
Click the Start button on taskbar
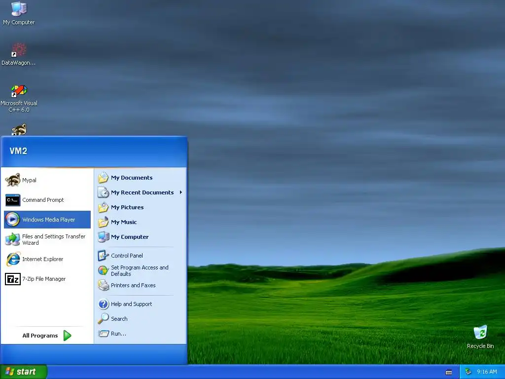click(24, 372)
